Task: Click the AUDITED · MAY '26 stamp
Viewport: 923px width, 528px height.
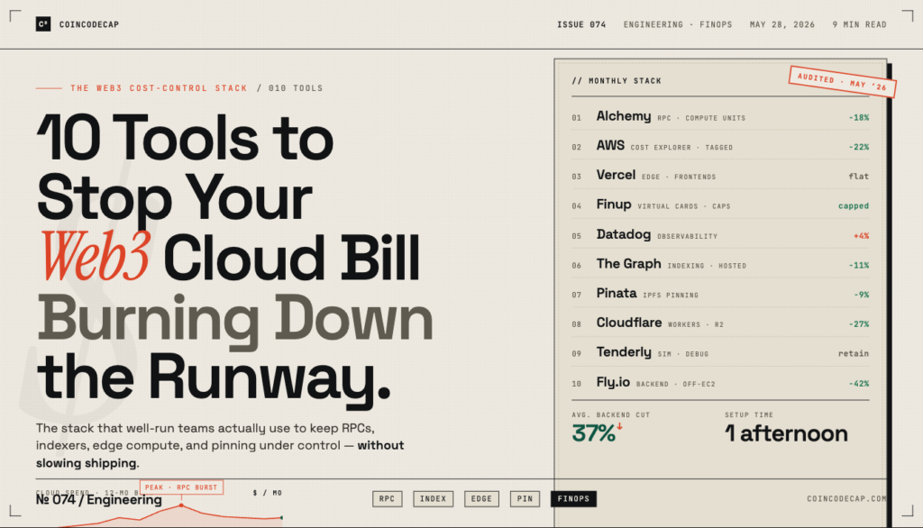Action: pos(843,82)
